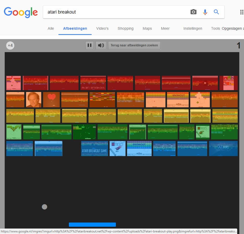Open the Instellingen menu

click(193, 28)
